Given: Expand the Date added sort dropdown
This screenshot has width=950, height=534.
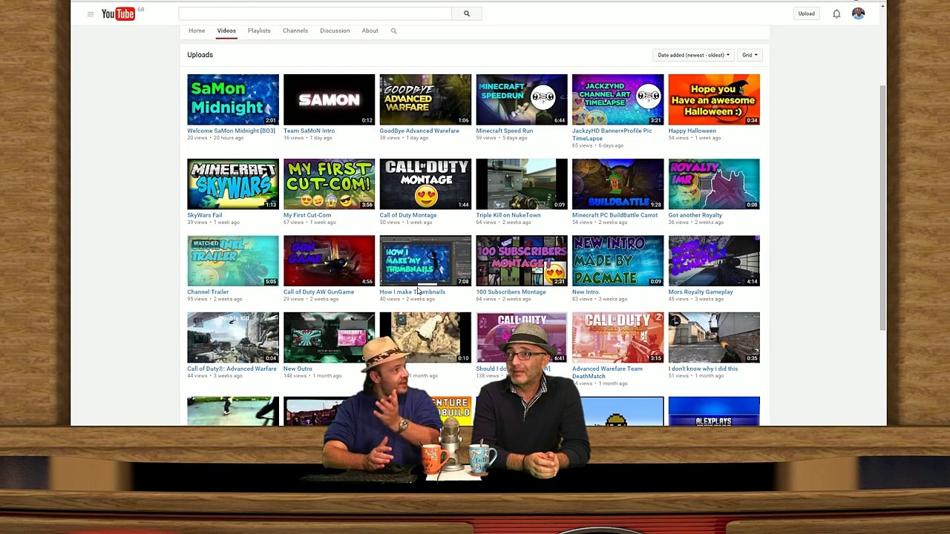Looking at the screenshot, I should [693, 55].
